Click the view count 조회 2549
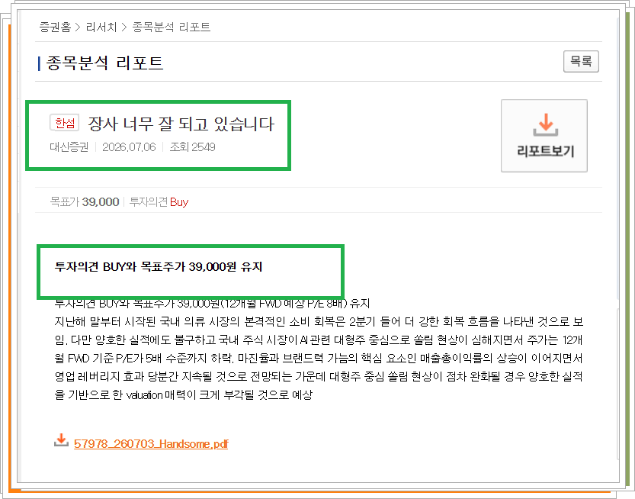Viewport: 635px width, 499px height. click(192, 146)
